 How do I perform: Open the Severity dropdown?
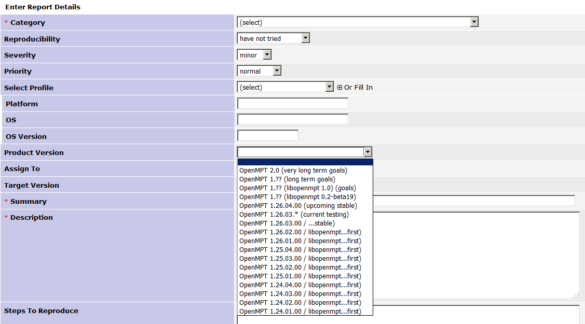pos(254,55)
